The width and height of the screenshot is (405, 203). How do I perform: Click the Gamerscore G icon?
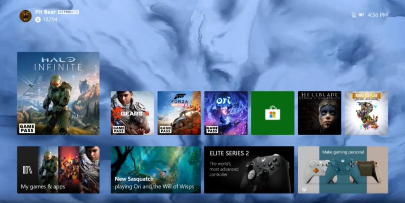click(38, 20)
